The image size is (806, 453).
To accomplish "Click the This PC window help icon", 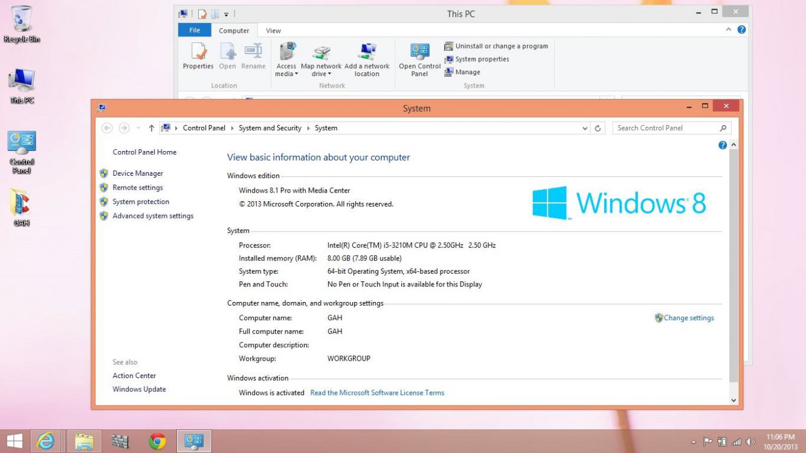I will coord(741,30).
